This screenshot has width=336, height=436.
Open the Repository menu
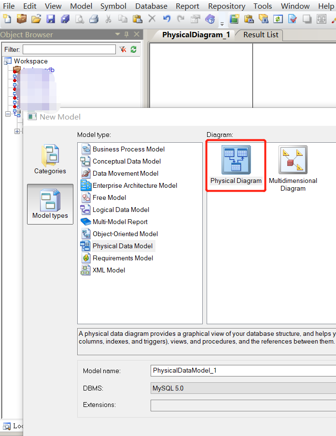pos(227,6)
